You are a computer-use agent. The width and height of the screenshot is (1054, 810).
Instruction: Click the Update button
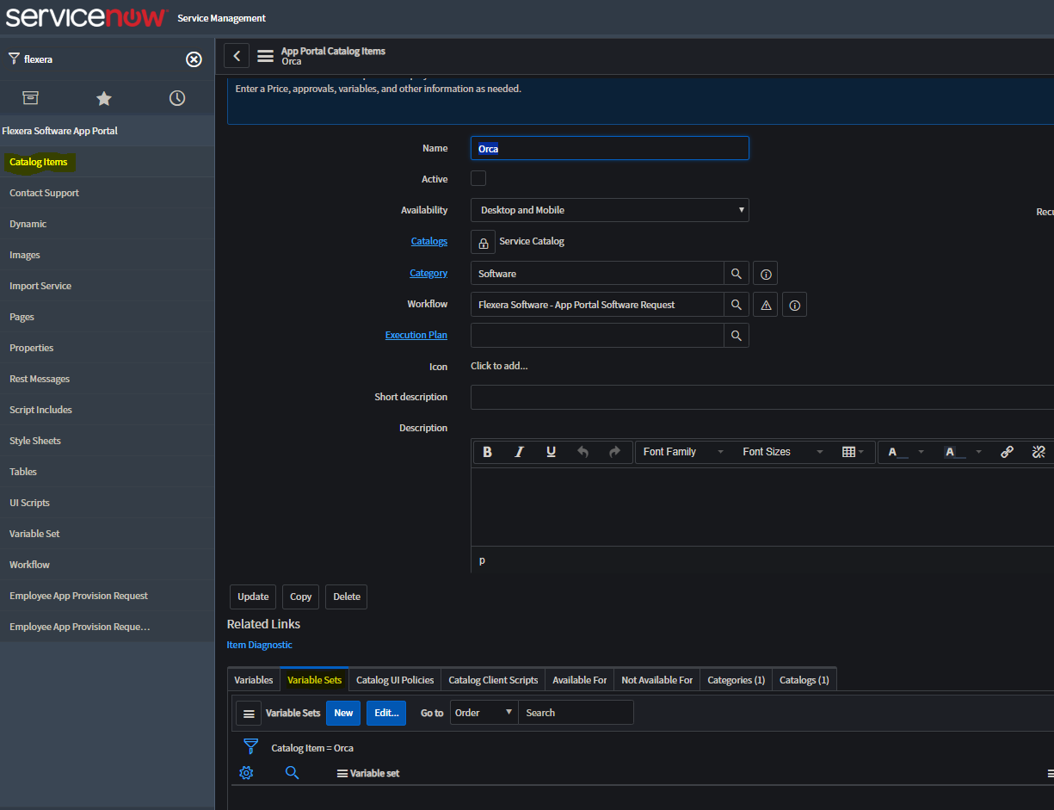tap(253, 597)
